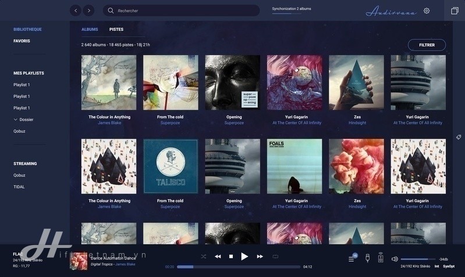Open the BIBLIOTHEQUE section
Screen dimensions: 465x277
click(27, 29)
